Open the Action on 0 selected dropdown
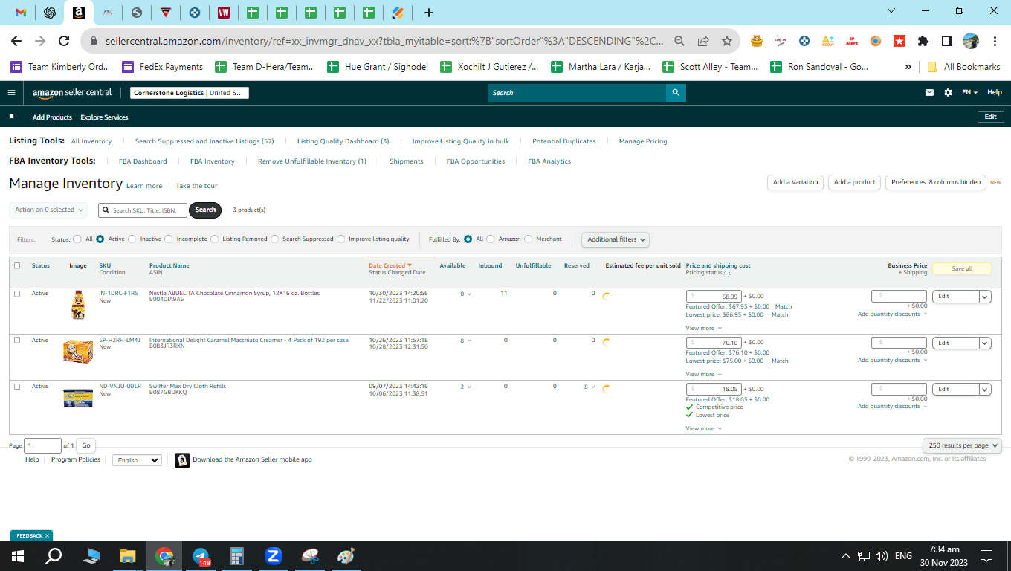The height and width of the screenshot is (571, 1011). 48,210
